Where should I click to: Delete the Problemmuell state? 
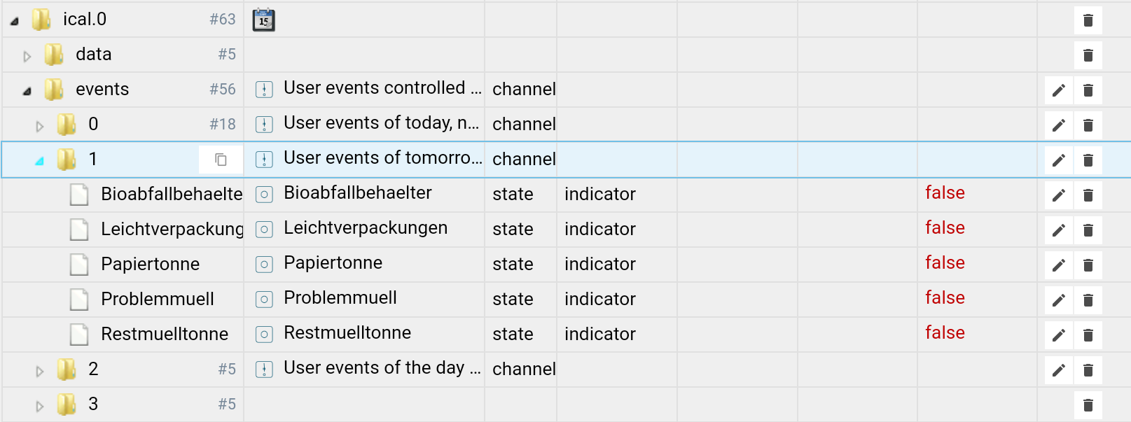[1088, 300]
